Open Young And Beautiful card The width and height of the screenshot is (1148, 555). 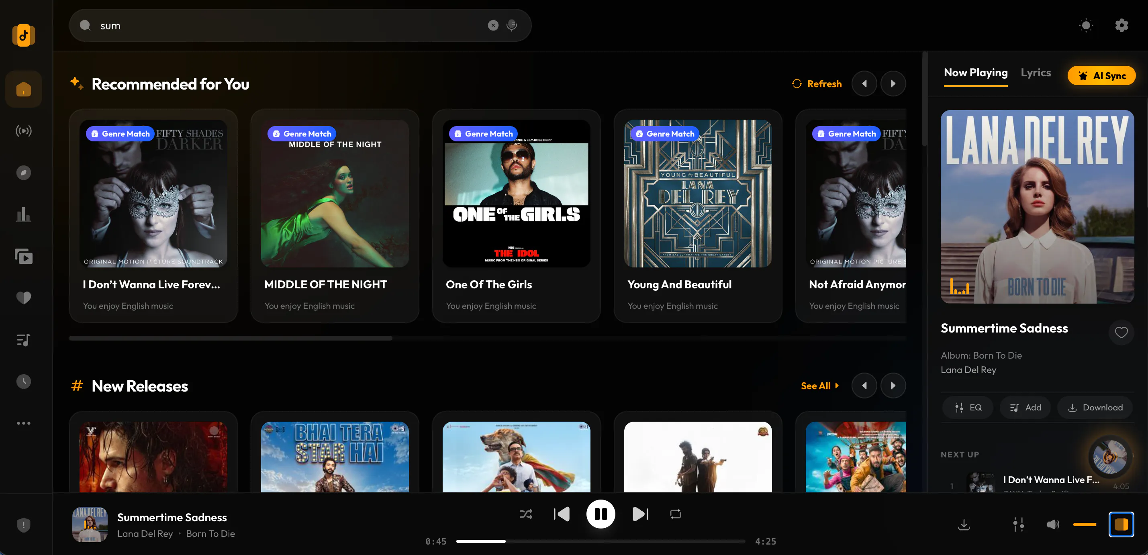click(697, 216)
